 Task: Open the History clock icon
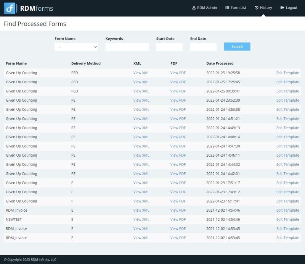[x=257, y=7]
